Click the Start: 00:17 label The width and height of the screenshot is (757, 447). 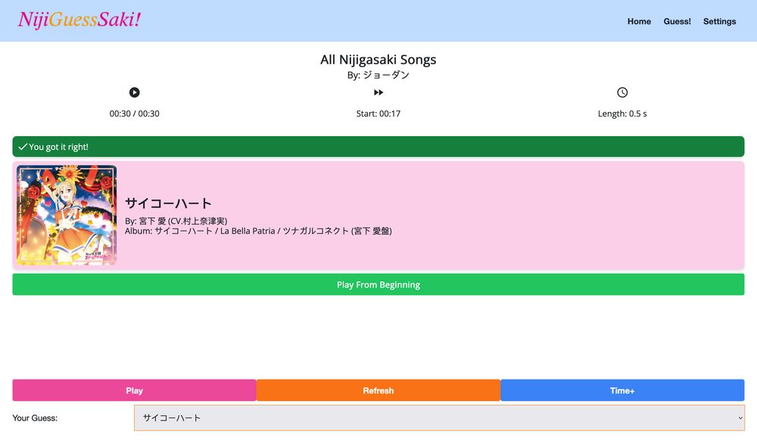tap(378, 114)
